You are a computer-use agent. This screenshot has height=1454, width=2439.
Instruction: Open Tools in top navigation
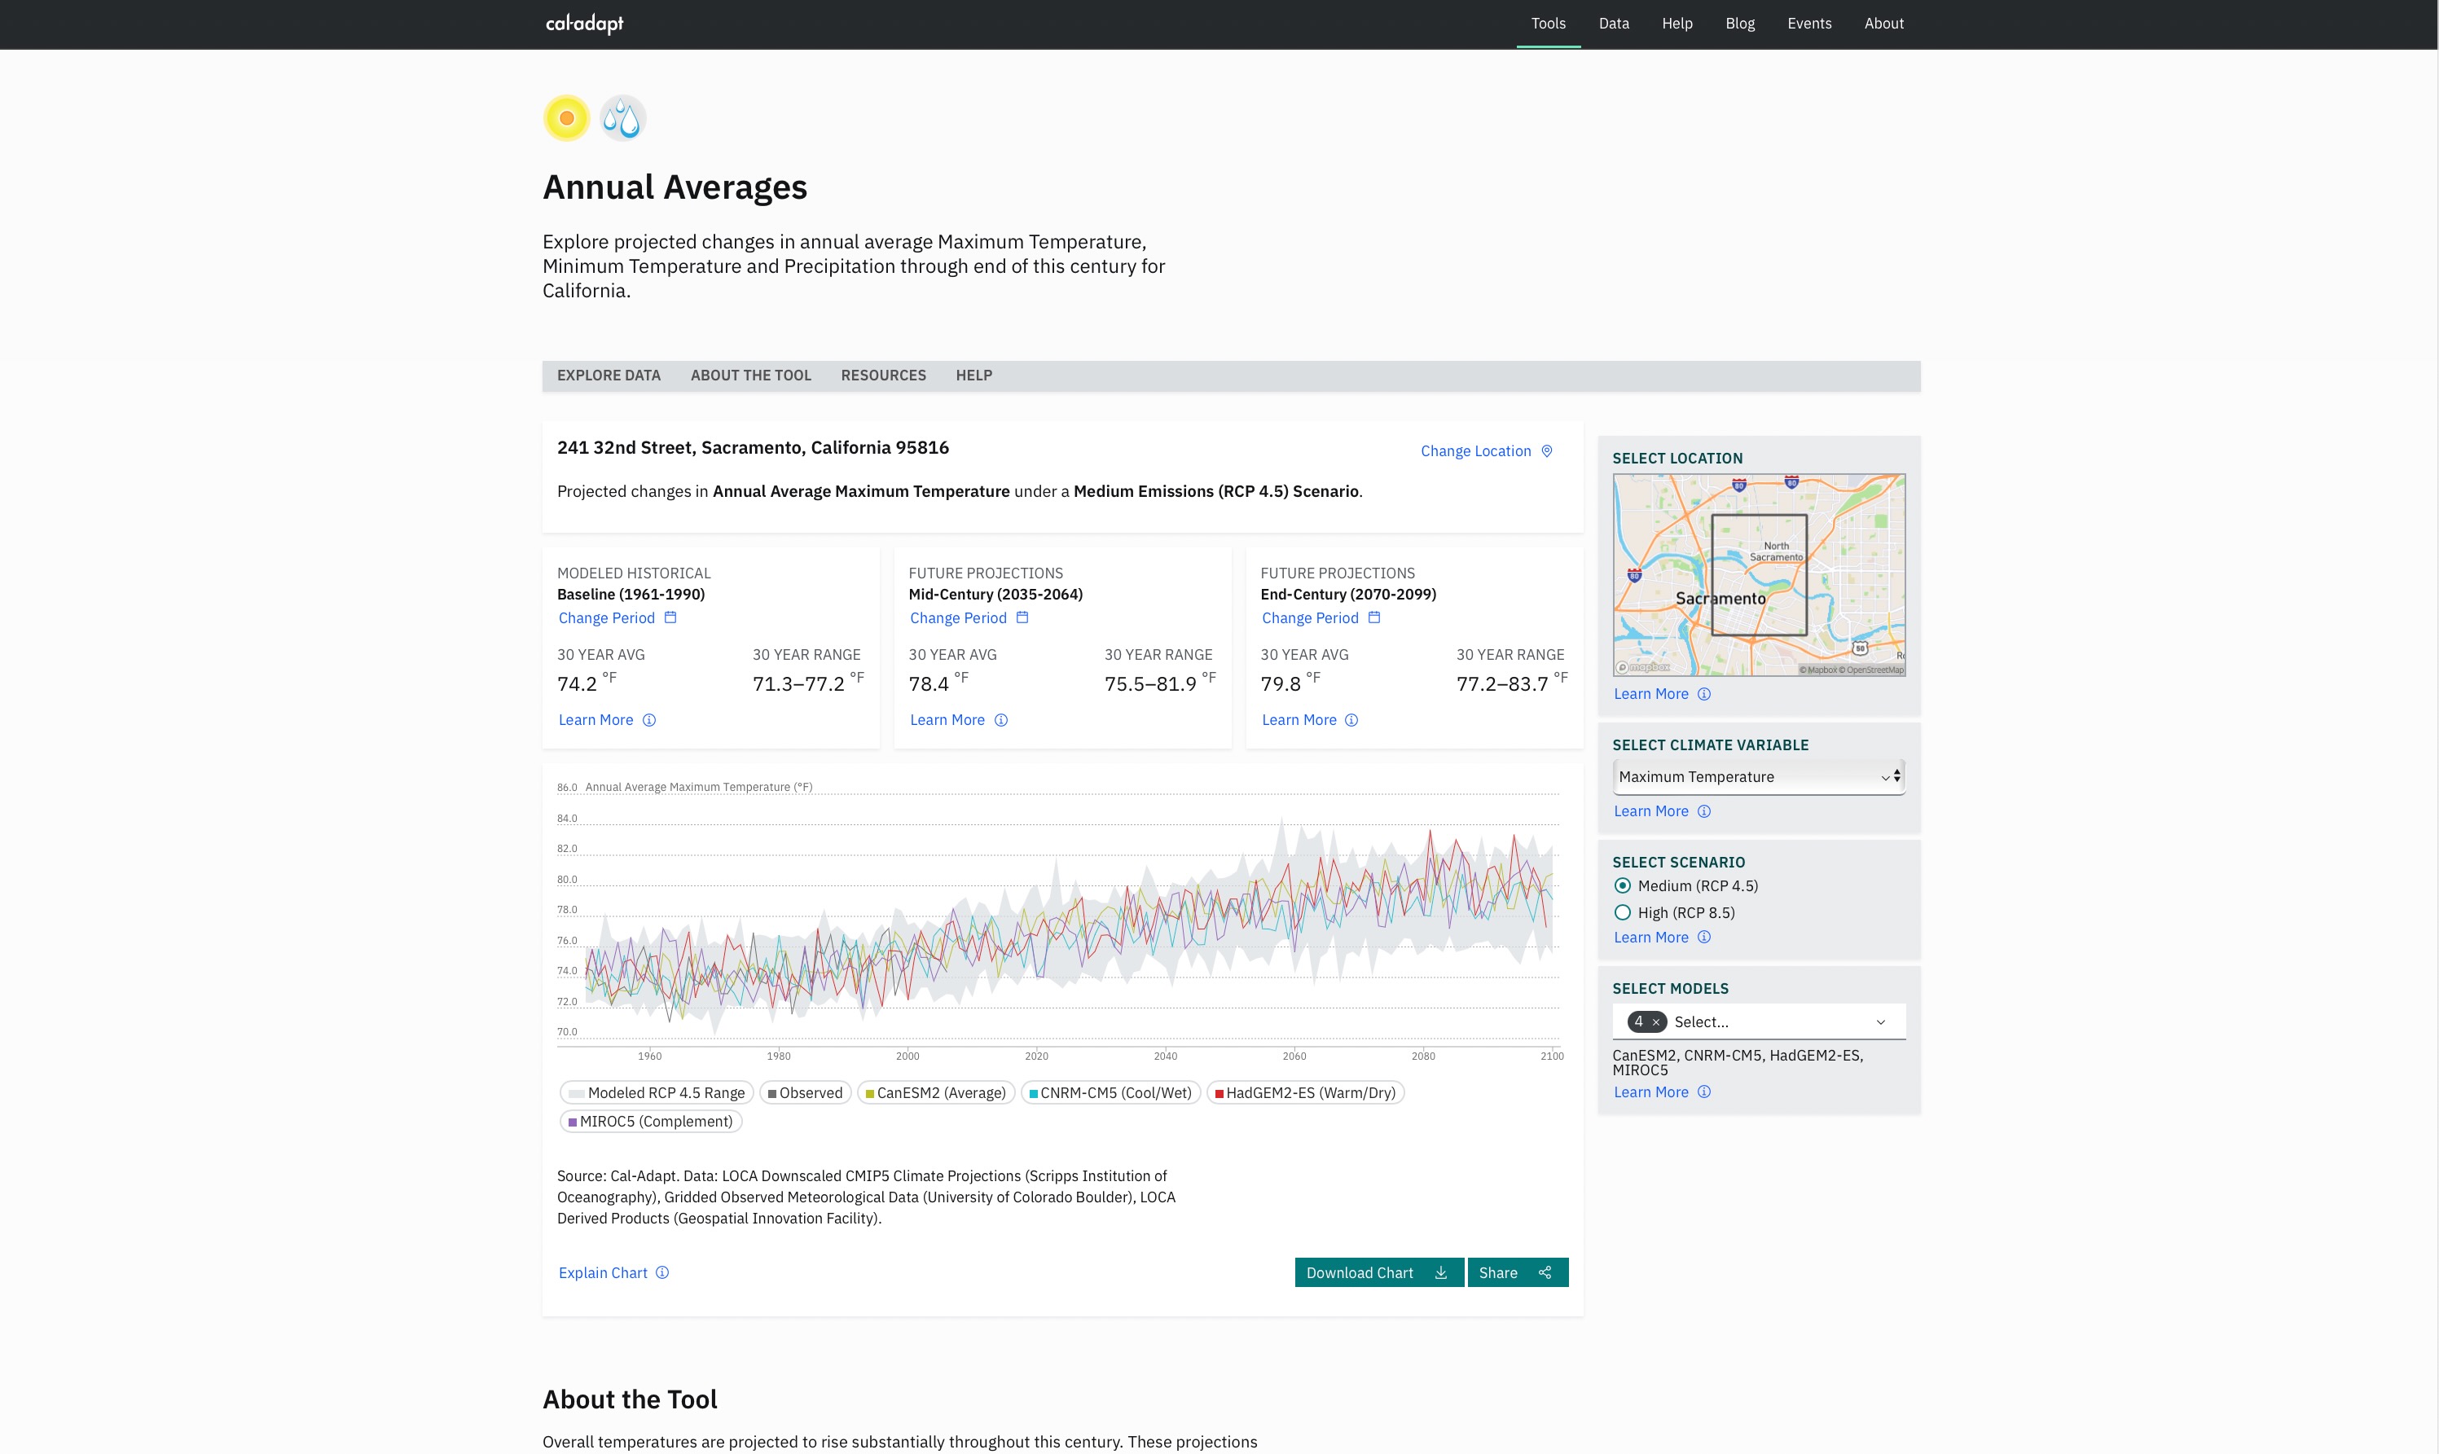pyautogui.click(x=1549, y=24)
